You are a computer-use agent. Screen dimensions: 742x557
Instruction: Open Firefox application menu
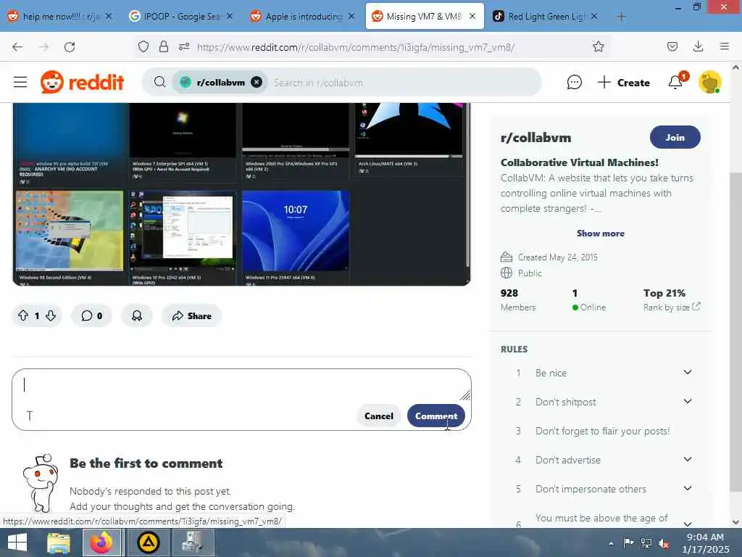point(724,46)
